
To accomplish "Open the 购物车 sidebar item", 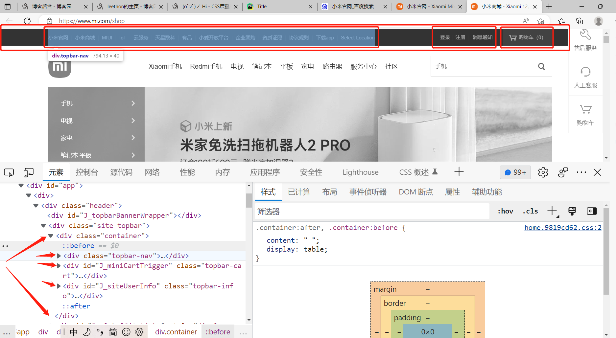I will (585, 115).
